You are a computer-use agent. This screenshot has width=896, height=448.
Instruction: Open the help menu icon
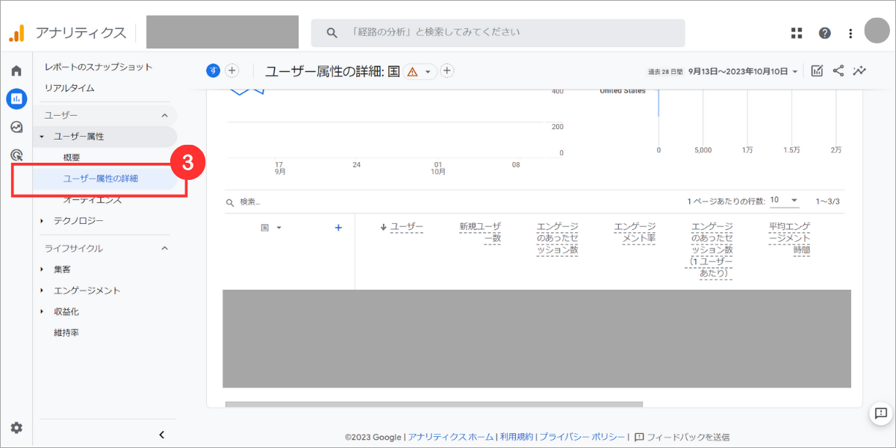pyautogui.click(x=824, y=33)
